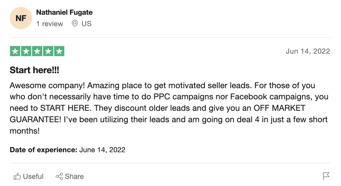Click the Share network icon
The height and width of the screenshot is (186, 341).
pyautogui.click(x=59, y=176)
